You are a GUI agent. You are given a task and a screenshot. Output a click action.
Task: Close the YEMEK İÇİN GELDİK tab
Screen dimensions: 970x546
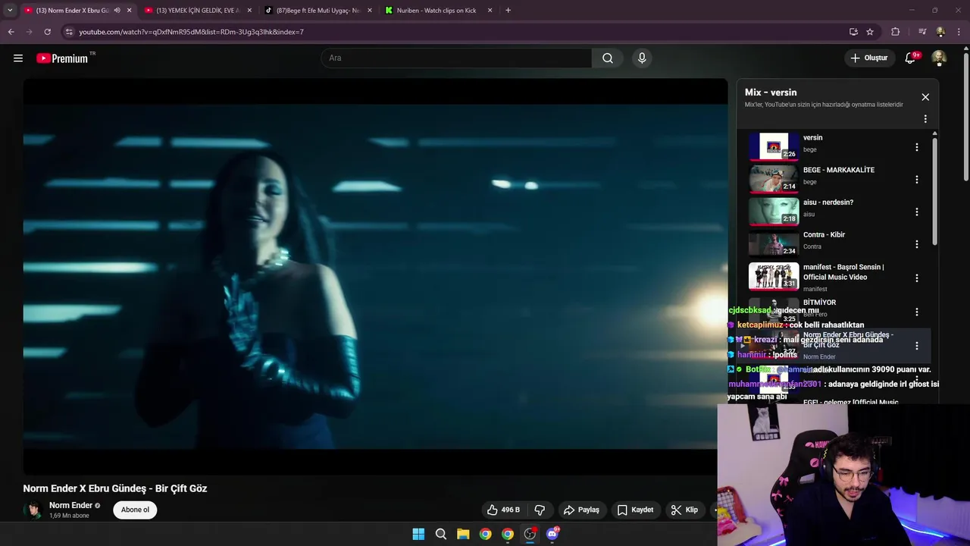[249, 11]
